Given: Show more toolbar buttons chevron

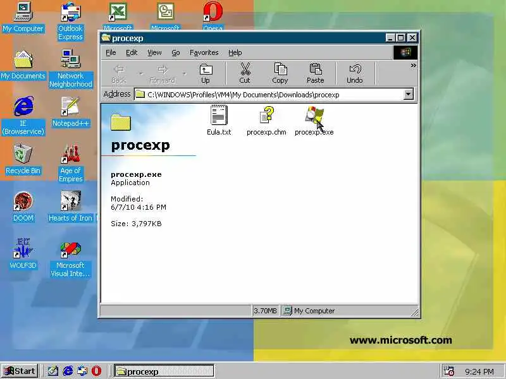Looking at the screenshot, I should [x=413, y=66].
